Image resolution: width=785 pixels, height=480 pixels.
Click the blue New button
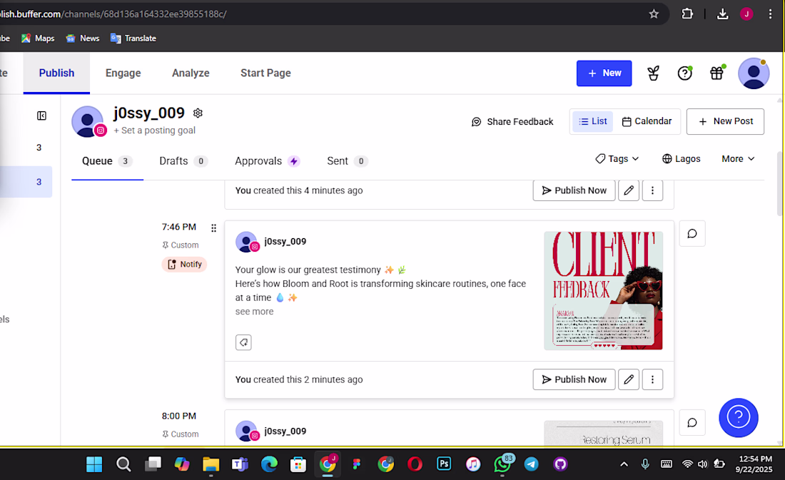pyautogui.click(x=604, y=73)
